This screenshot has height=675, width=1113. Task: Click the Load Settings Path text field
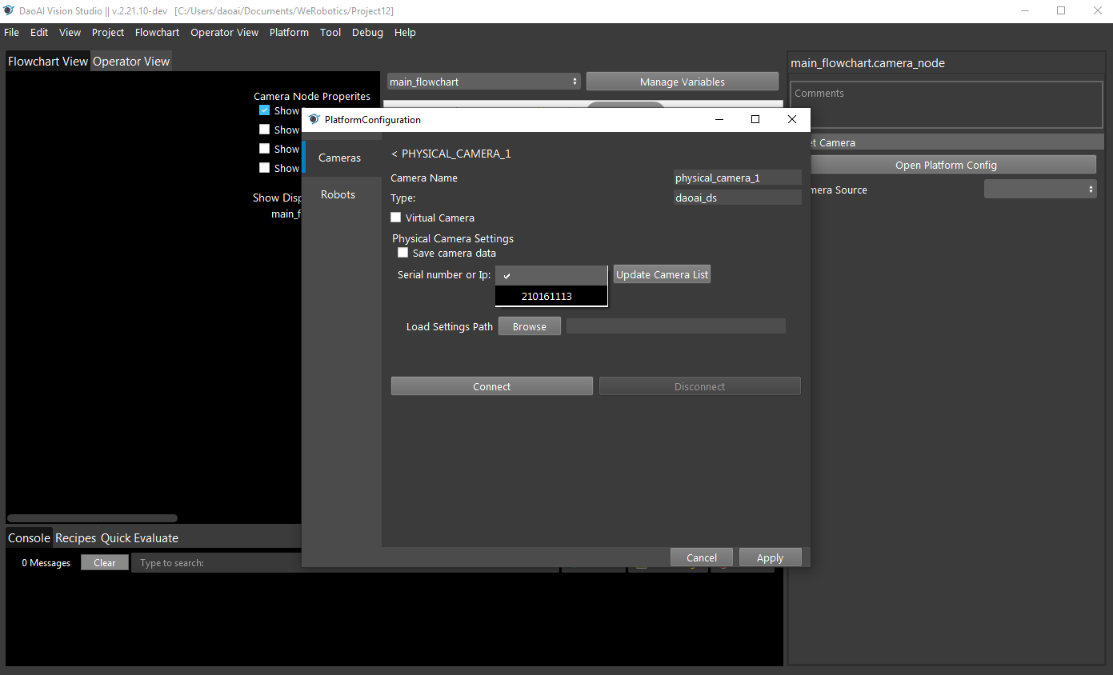click(x=676, y=326)
